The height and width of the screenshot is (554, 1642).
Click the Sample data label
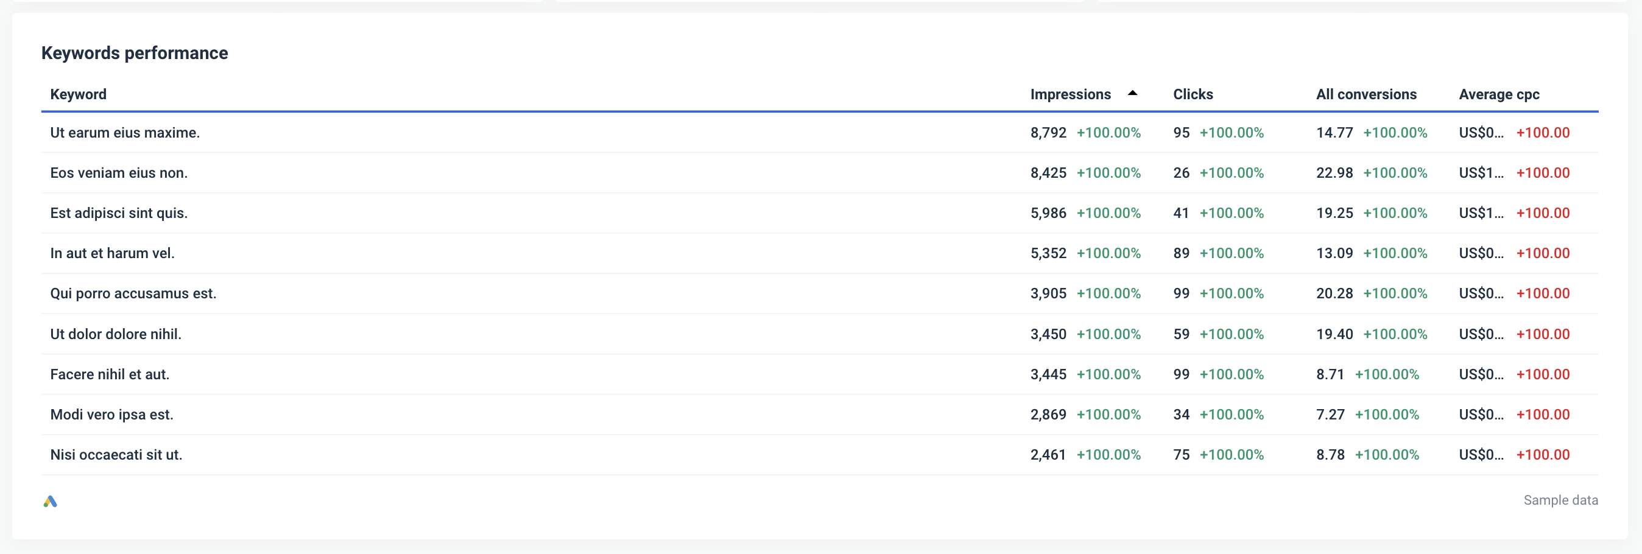(x=1560, y=500)
